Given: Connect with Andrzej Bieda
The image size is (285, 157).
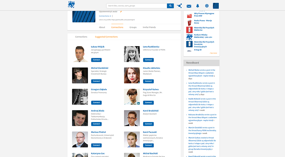Looking at the screenshot, I should coord(96,124).
